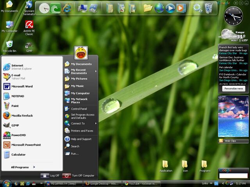Launch the green BitComet icon in dock
Image resolution: width=250 pixels, height=187 pixels.
55,8
